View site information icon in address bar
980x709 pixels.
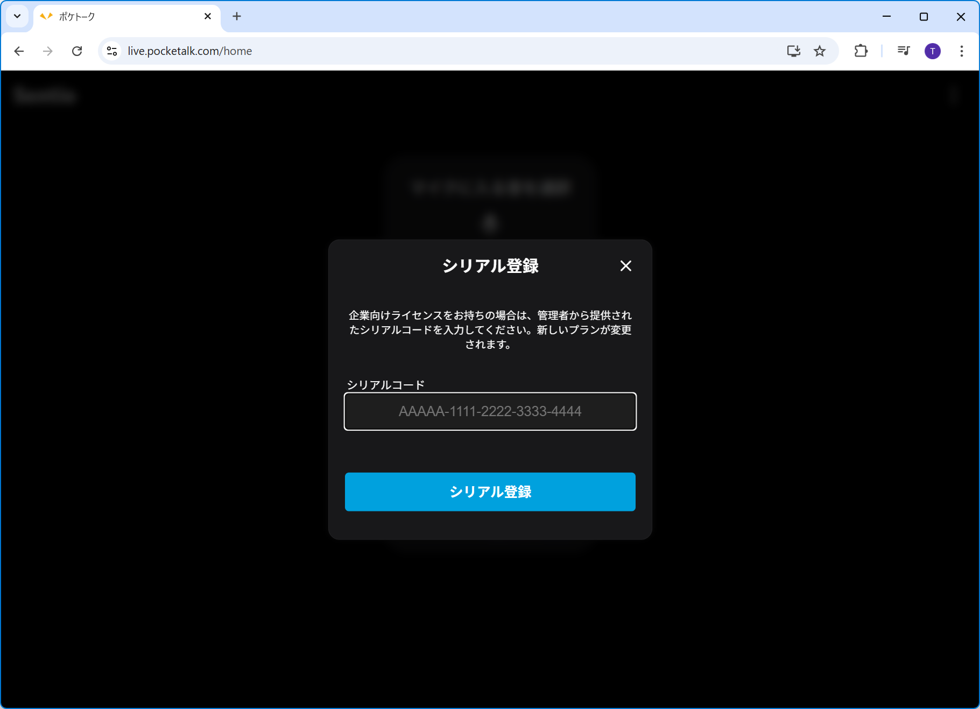(112, 51)
